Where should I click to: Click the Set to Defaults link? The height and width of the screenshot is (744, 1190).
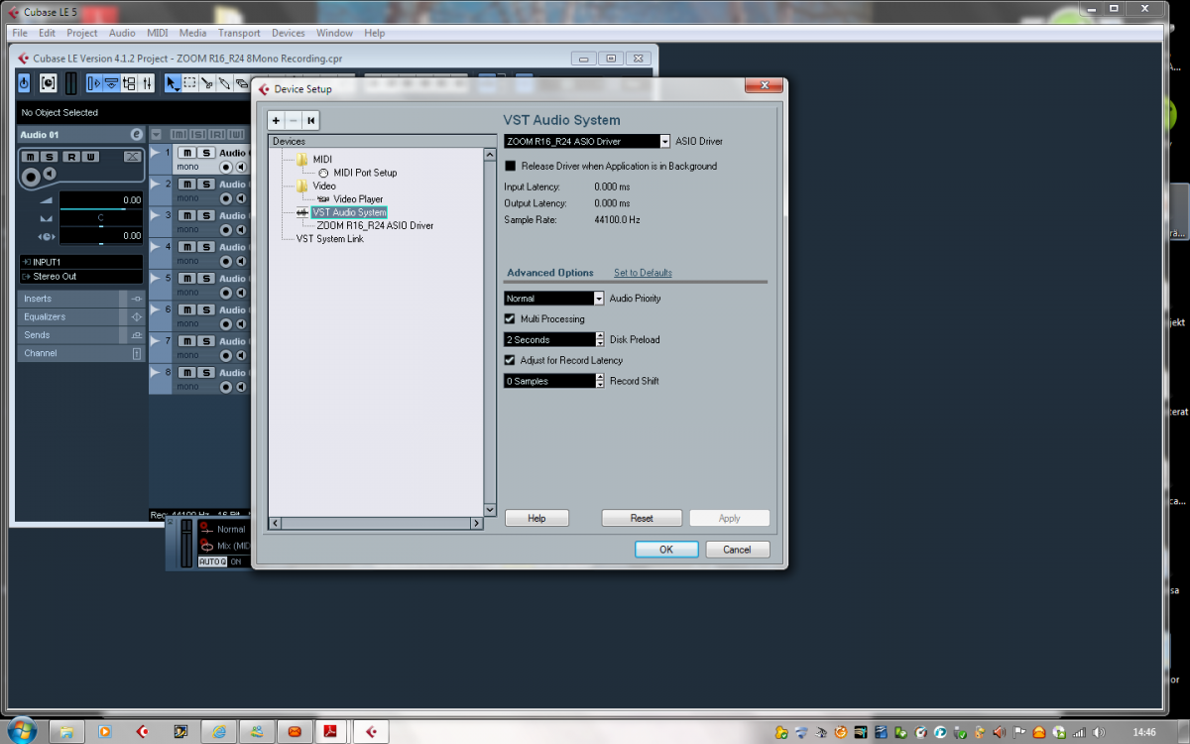pos(643,273)
